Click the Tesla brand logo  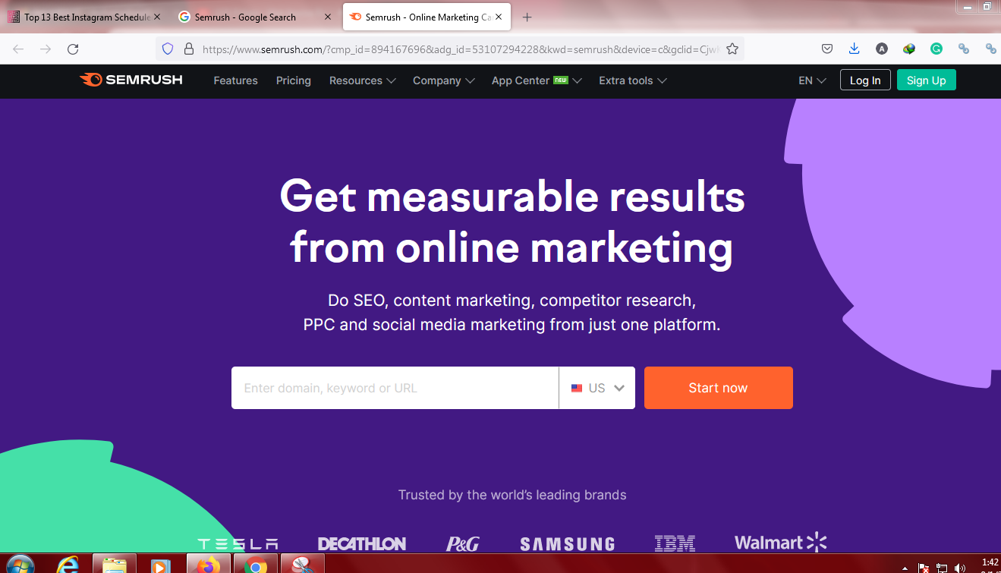[238, 544]
